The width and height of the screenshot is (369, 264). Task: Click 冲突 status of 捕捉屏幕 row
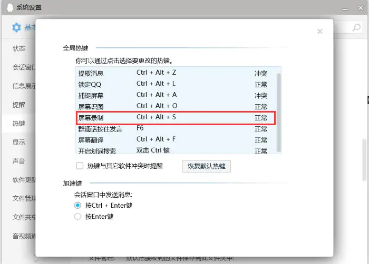[x=261, y=95]
